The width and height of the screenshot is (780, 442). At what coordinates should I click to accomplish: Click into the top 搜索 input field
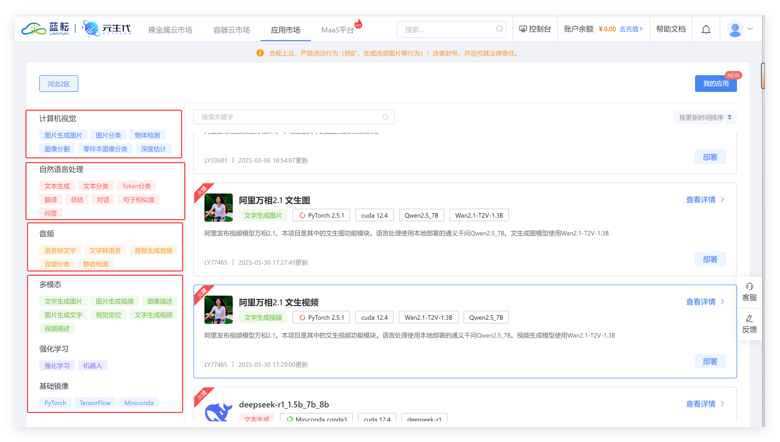pos(451,29)
